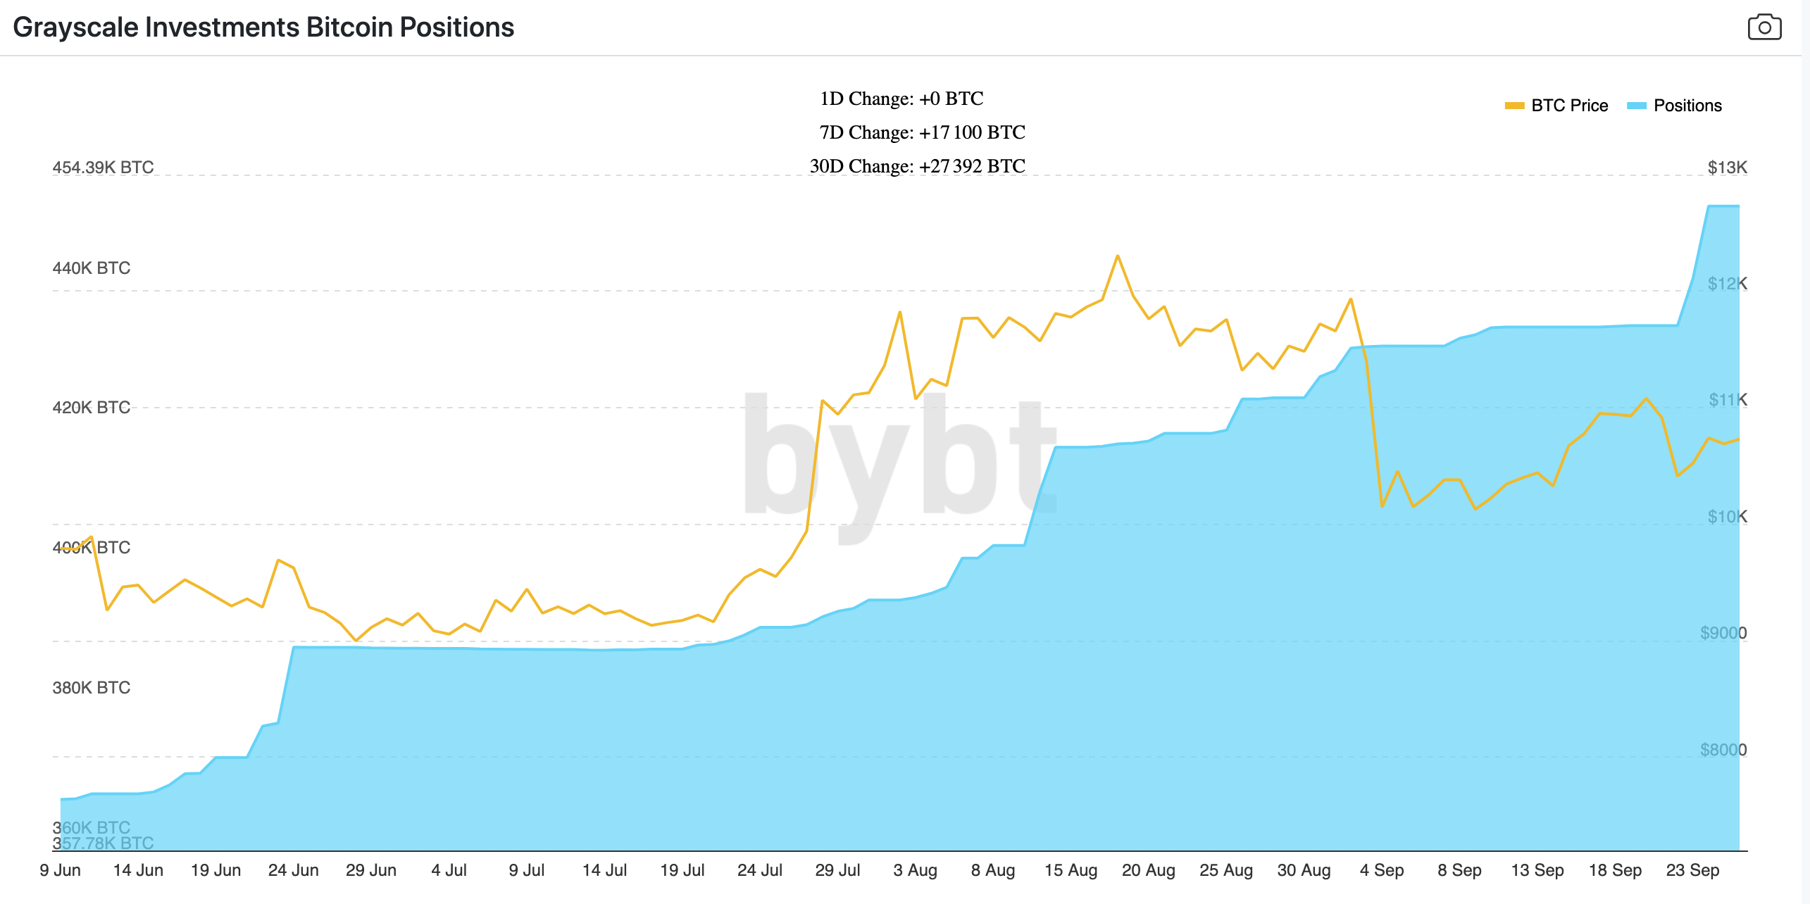Click the camera screenshot icon
Viewport: 1810px width, 904px height.
(x=1764, y=27)
